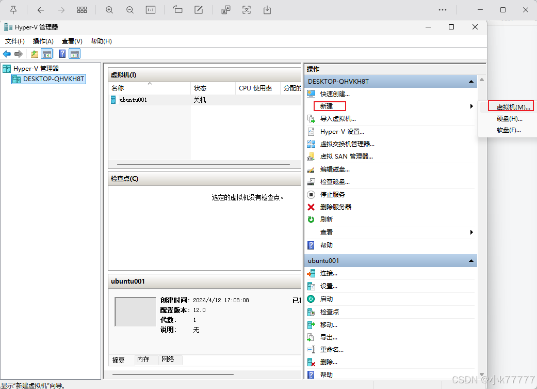Click the Hyper-V 设置 document icon

[311, 132]
